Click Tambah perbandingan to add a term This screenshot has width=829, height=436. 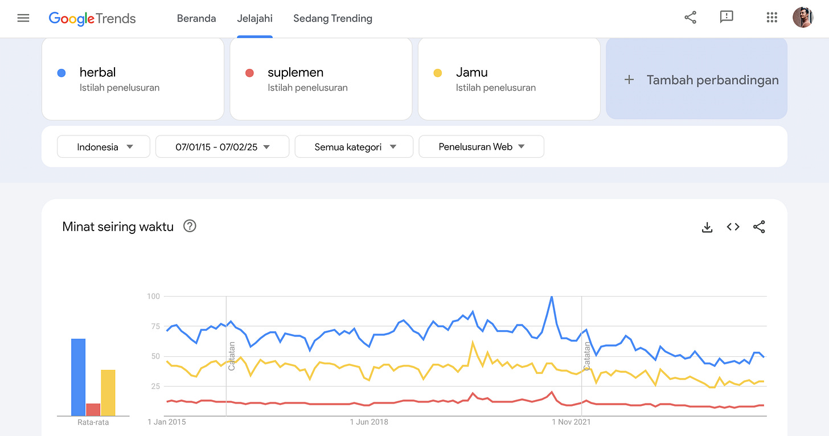pos(697,79)
